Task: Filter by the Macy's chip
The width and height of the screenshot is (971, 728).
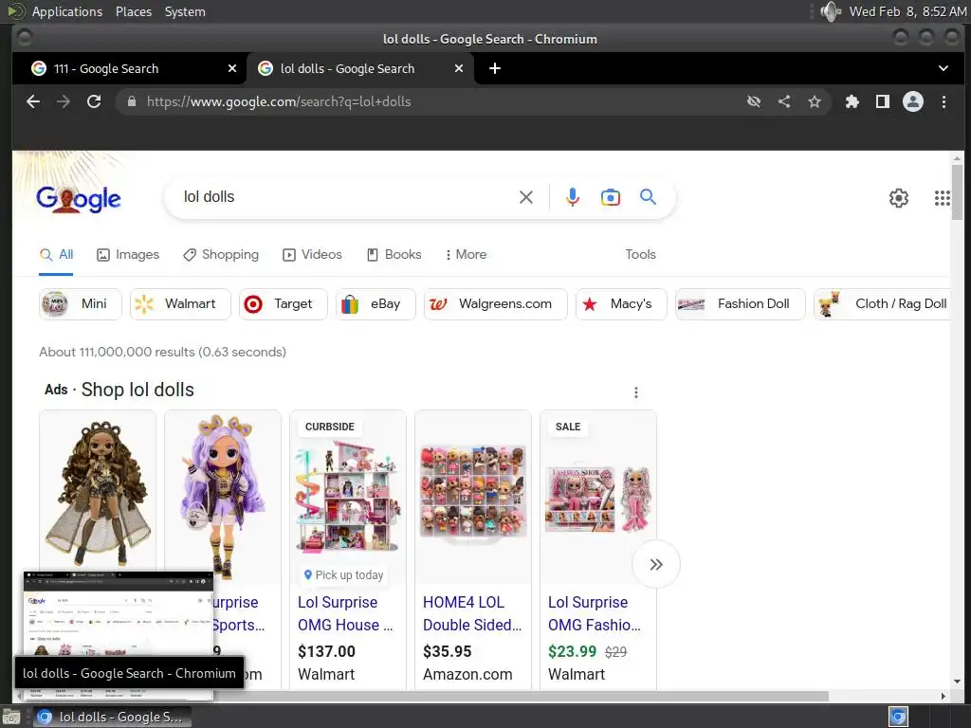Action: pyautogui.click(x=621, y=304)
